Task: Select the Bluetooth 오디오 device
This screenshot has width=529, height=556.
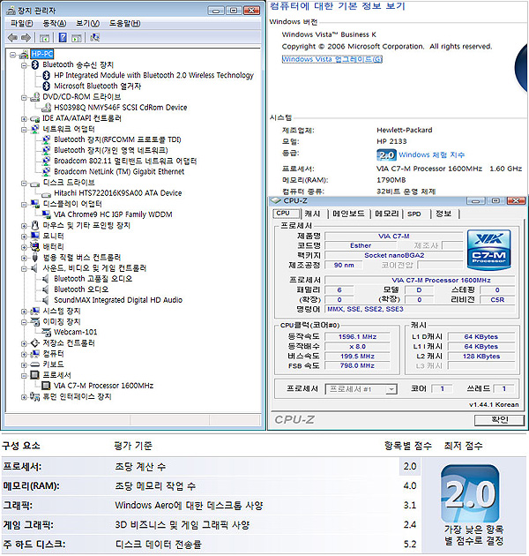Action: [81, 289]
